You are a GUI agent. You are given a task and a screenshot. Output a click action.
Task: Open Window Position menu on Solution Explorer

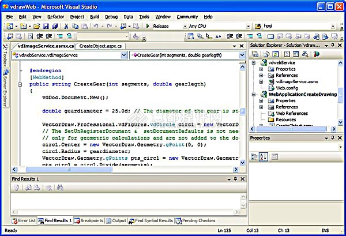point(326,46)
